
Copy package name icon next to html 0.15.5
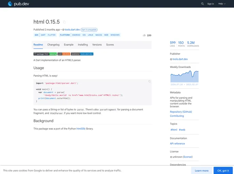pyautogui.click(x=65, y=22)
